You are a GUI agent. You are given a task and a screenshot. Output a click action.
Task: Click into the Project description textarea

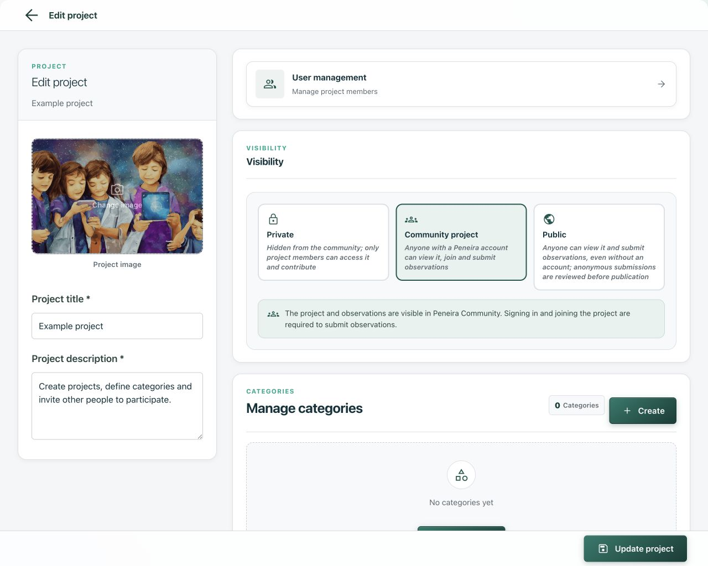coord(117,406)
